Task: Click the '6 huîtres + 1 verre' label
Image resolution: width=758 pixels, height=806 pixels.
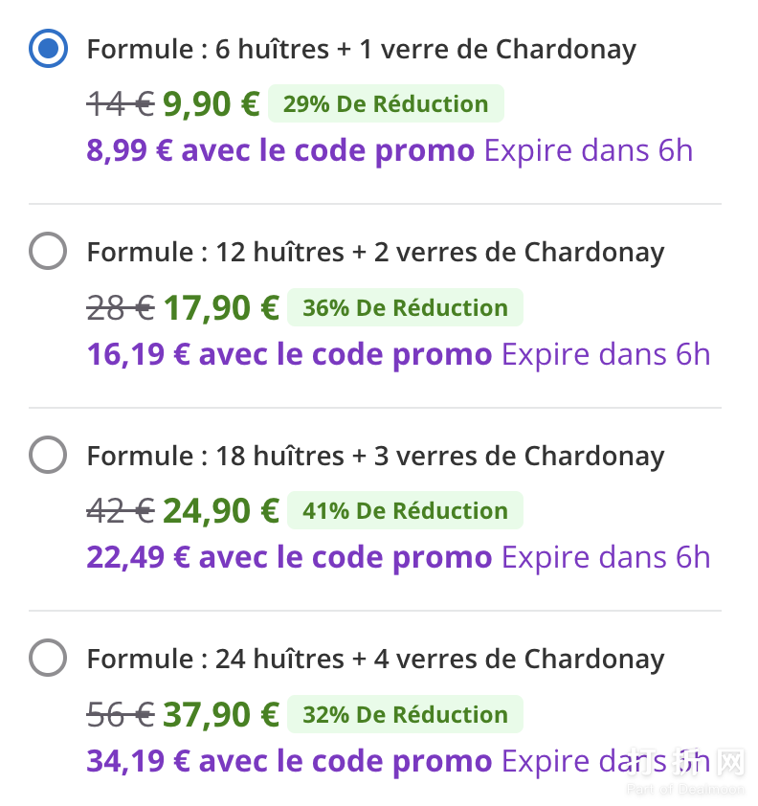Action: tap(361, 50)
